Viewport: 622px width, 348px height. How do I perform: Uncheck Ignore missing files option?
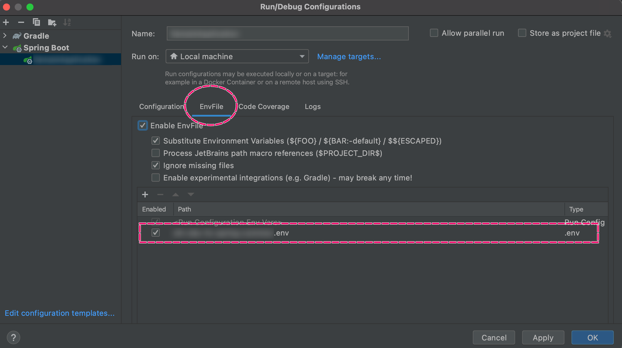point(156,166)
